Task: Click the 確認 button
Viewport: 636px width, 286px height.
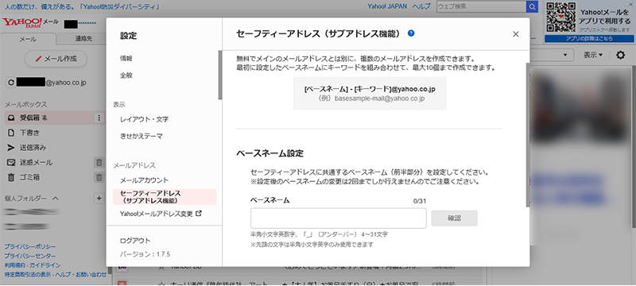Action: (454, 218)
